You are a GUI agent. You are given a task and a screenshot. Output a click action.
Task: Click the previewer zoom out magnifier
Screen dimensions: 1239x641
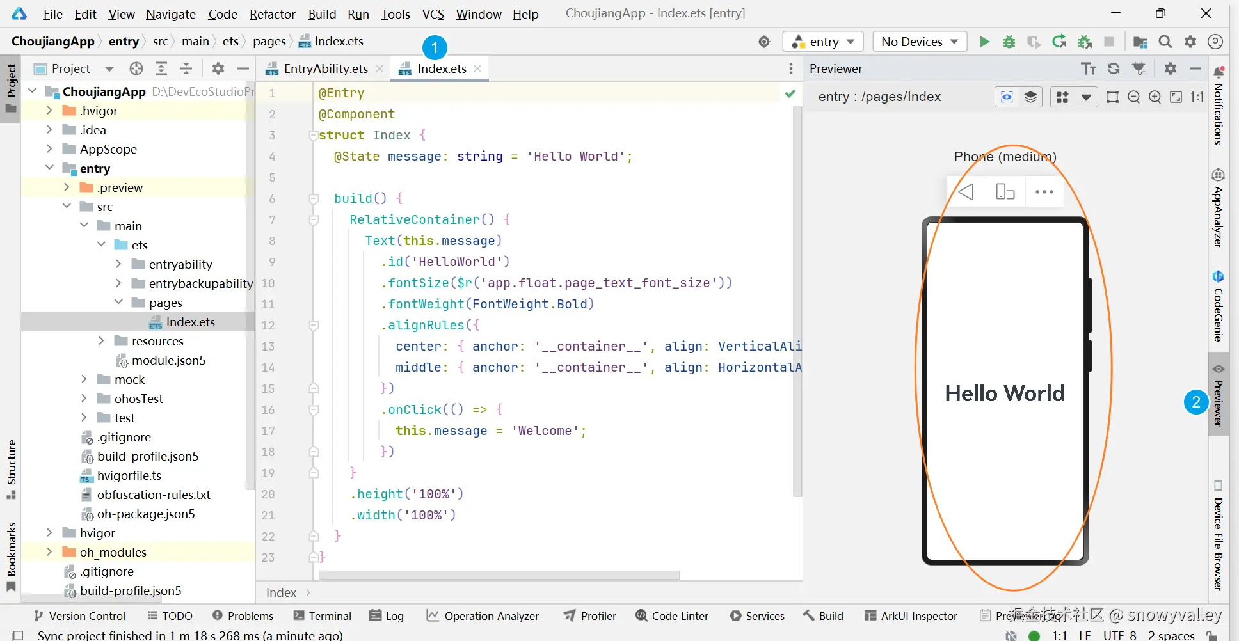1133,97
